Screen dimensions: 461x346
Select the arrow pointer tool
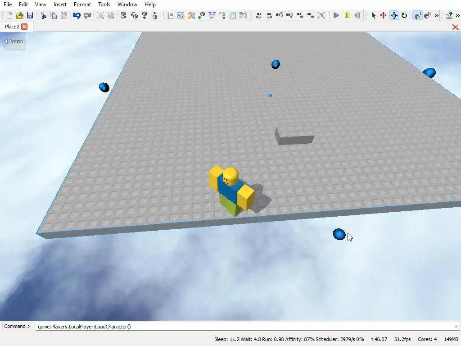point(373,15)
